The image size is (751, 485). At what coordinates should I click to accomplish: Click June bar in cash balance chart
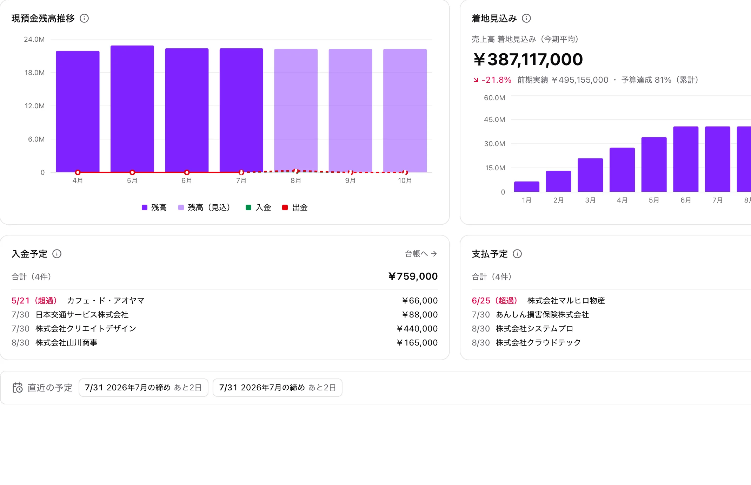tap(187, 110)
